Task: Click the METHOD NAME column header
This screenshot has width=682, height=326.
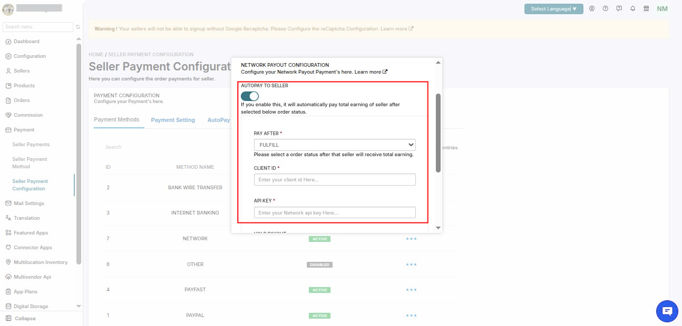Action: point(195,167)
